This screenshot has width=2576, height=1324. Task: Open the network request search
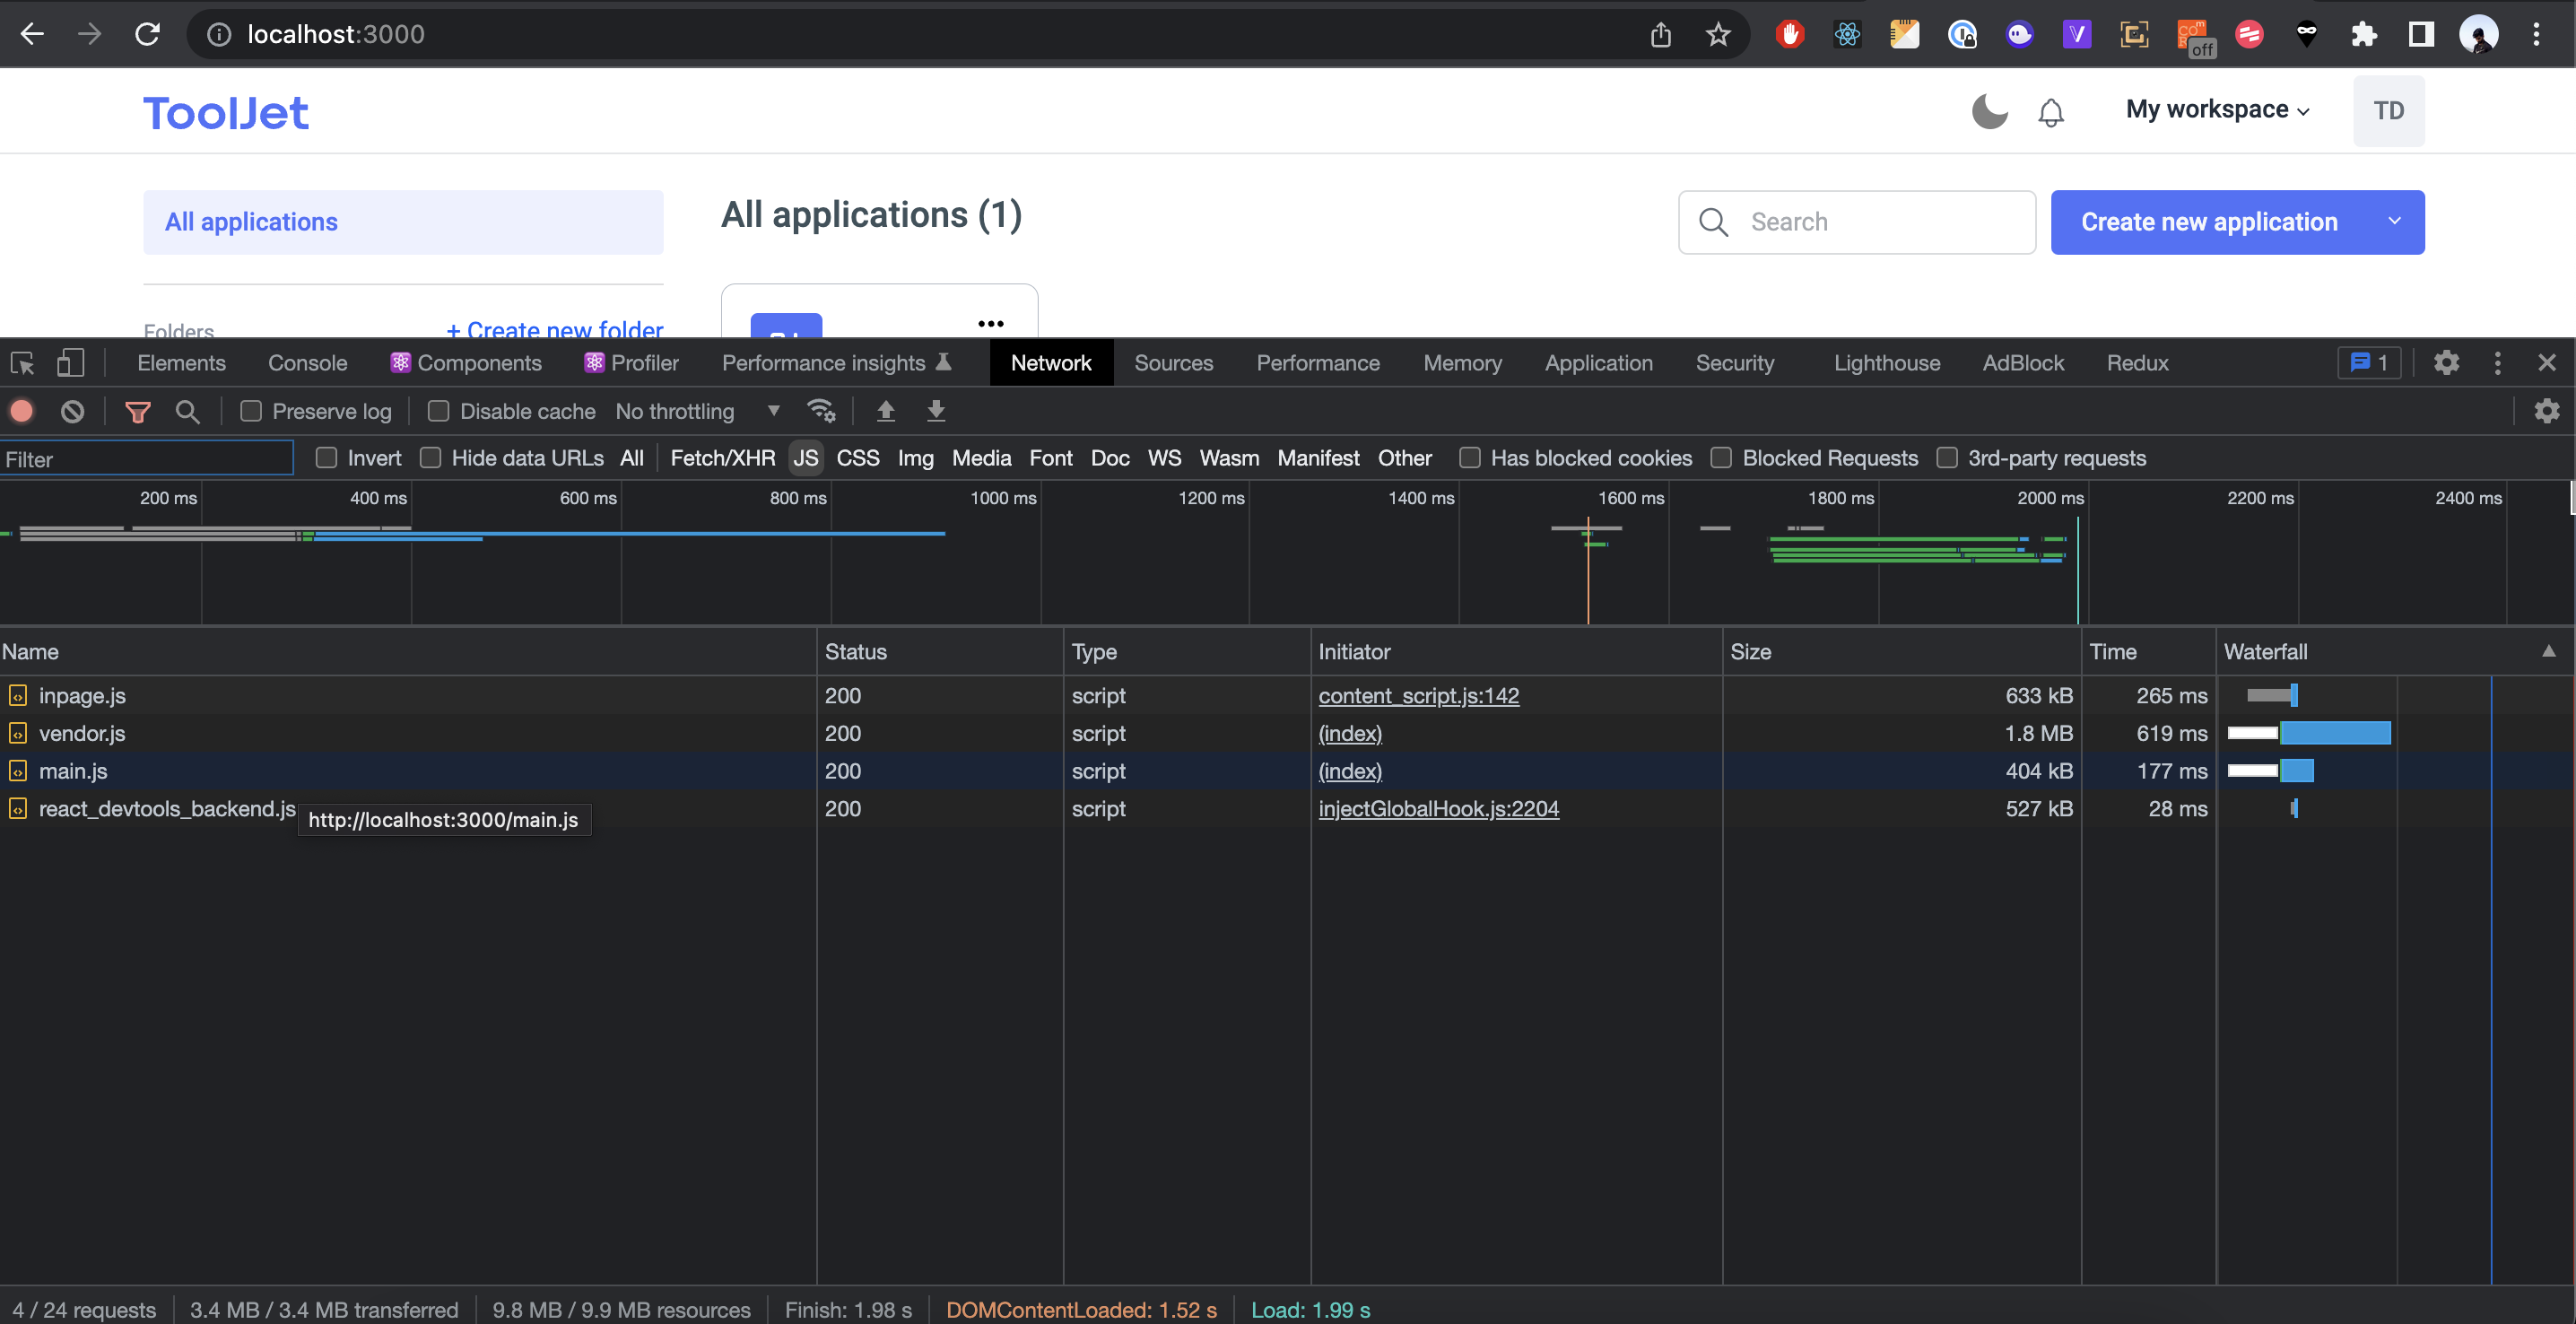(x=188, y=411)
